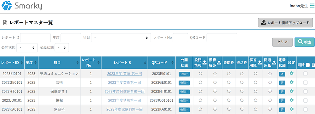Click 公開状態 column header
Screen dimensions: 315x114
pos(184,63)
